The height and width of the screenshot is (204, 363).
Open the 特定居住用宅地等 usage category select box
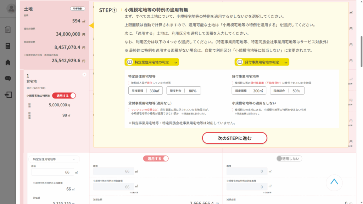[54, 159]
